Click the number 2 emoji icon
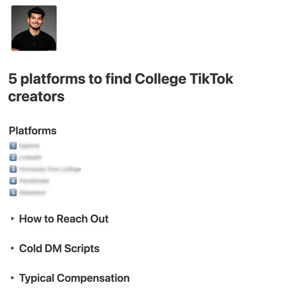The height and width of the screenshot is (294, 294). [13, 157]
